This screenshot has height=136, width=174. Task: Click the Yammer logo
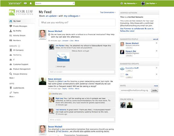coord(15,3)
